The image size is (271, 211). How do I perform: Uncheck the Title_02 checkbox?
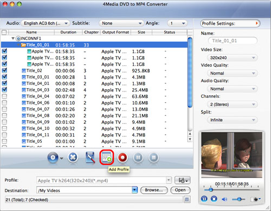[4, 70]
